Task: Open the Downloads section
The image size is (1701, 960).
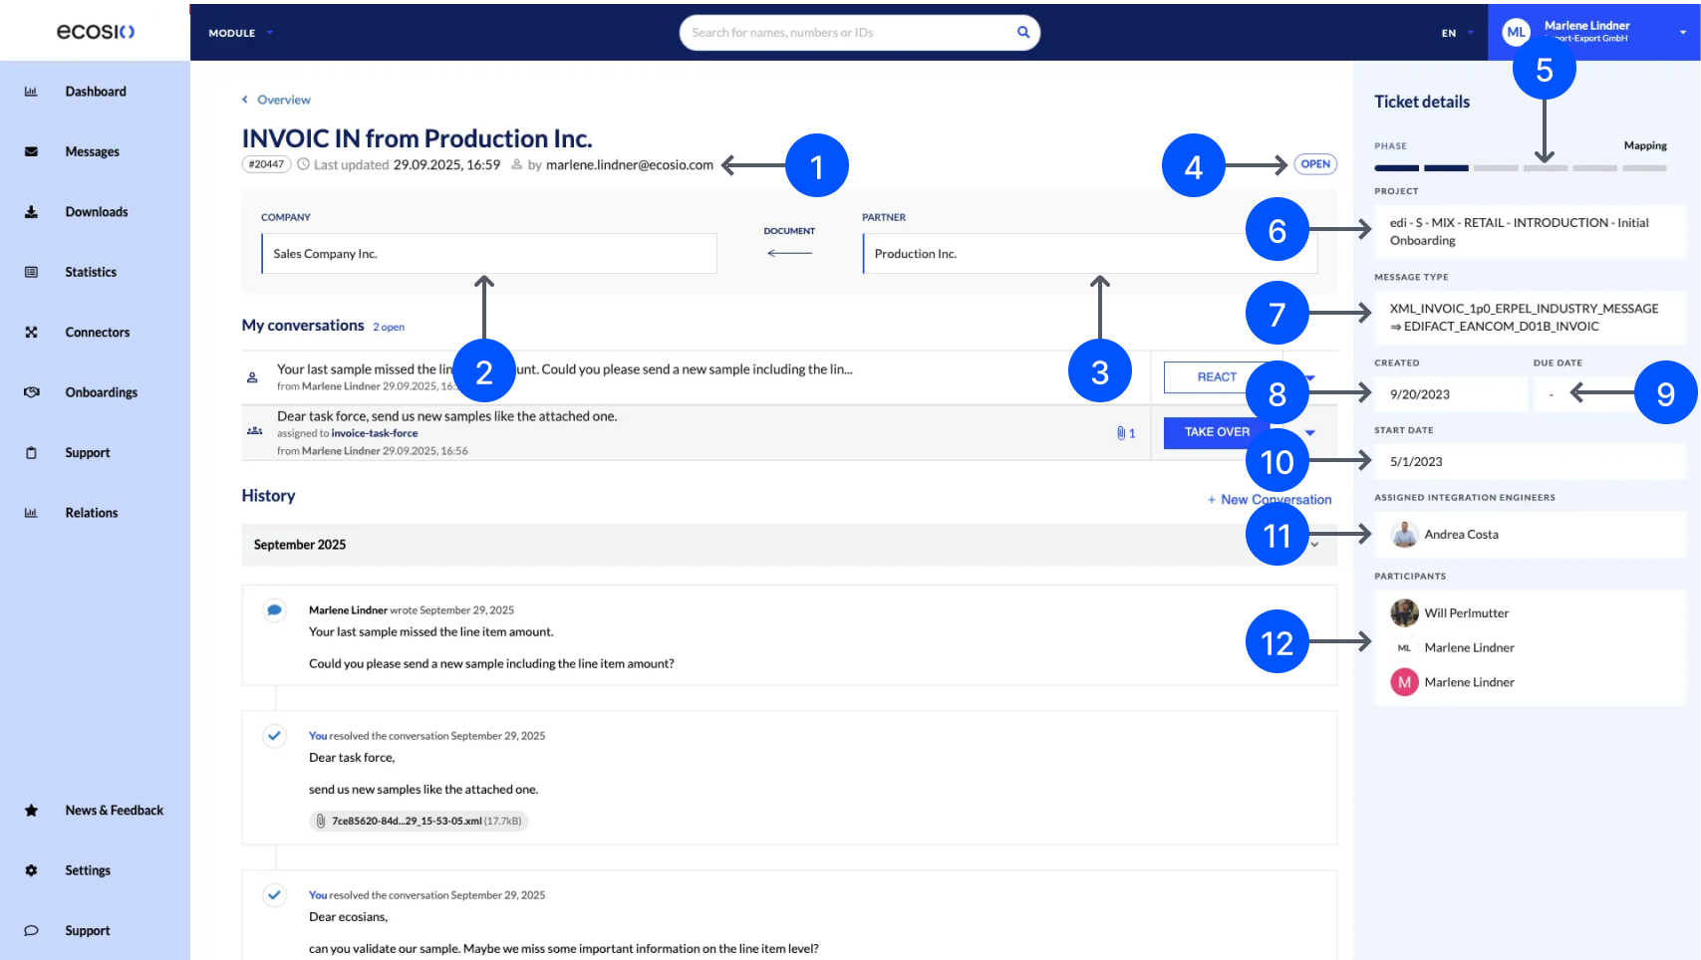Action: pos(96,212)
